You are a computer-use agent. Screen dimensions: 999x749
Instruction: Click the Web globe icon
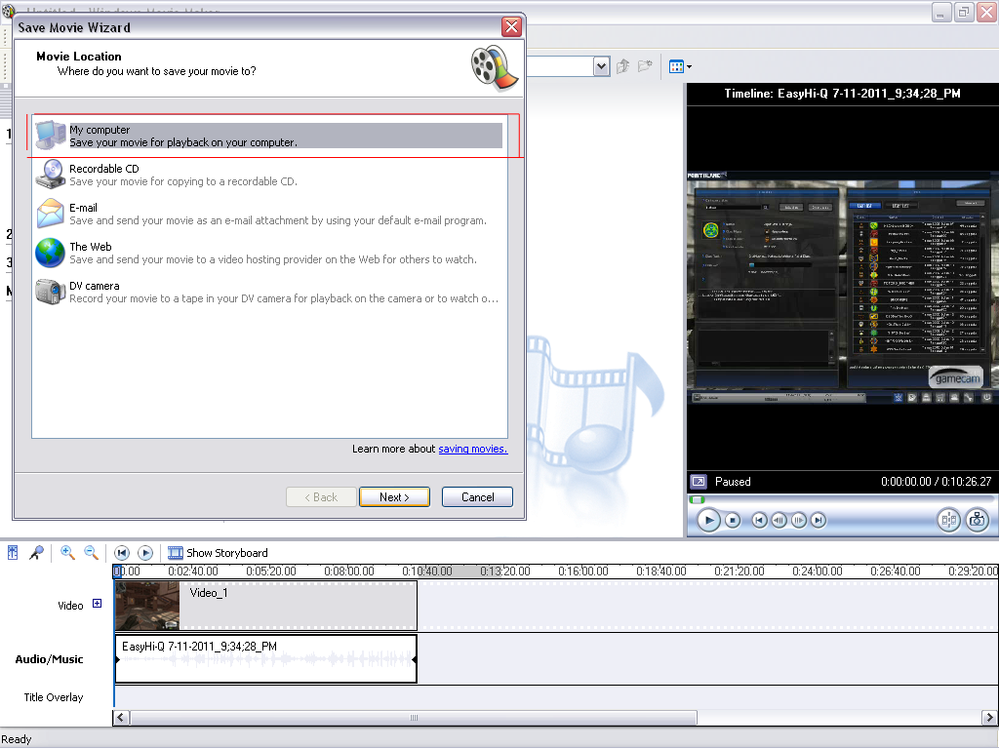[51, 253]
